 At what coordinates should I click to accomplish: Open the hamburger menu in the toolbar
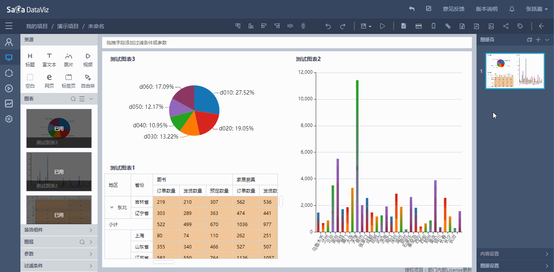9,26
